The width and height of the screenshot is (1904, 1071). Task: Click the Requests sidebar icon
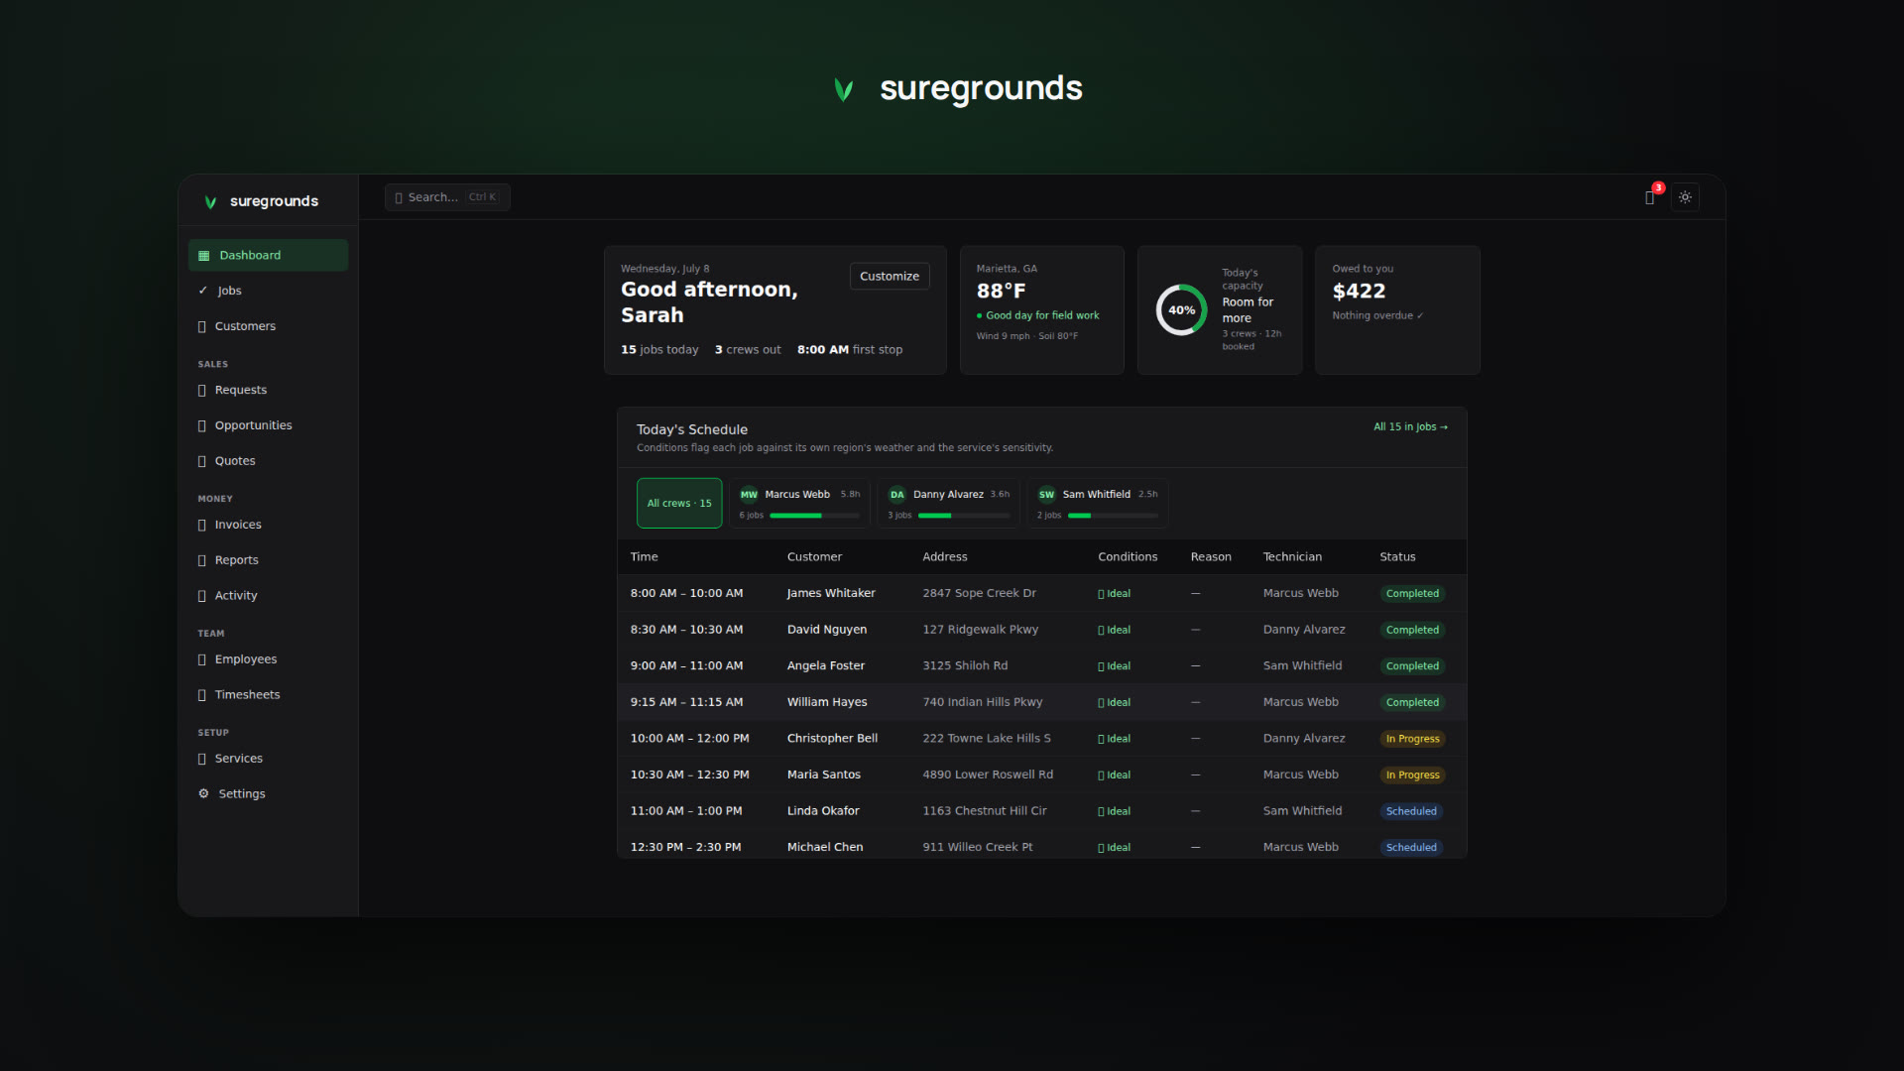[202, 391]
